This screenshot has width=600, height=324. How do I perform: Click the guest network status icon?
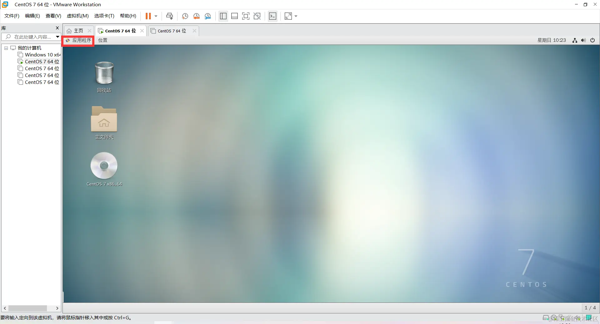575,40
